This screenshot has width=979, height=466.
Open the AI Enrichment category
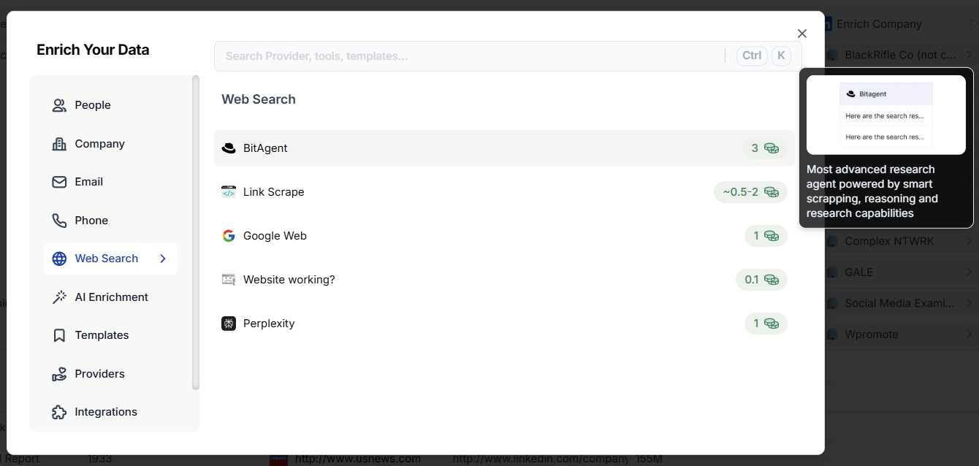(110, 297)
